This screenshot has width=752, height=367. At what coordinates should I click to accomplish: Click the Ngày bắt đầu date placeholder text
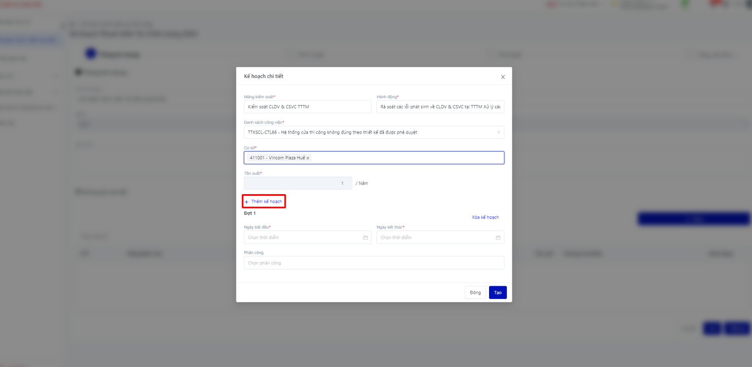(263, 238)
